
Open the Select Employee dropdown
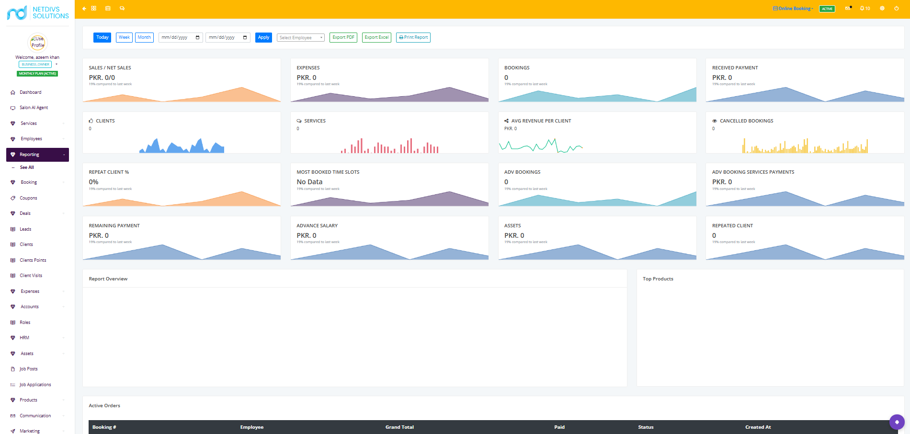(x=301, y=38)
